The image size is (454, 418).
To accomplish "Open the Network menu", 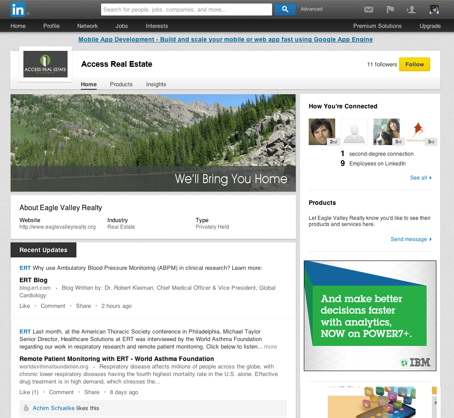I will [x=87, y=26].
